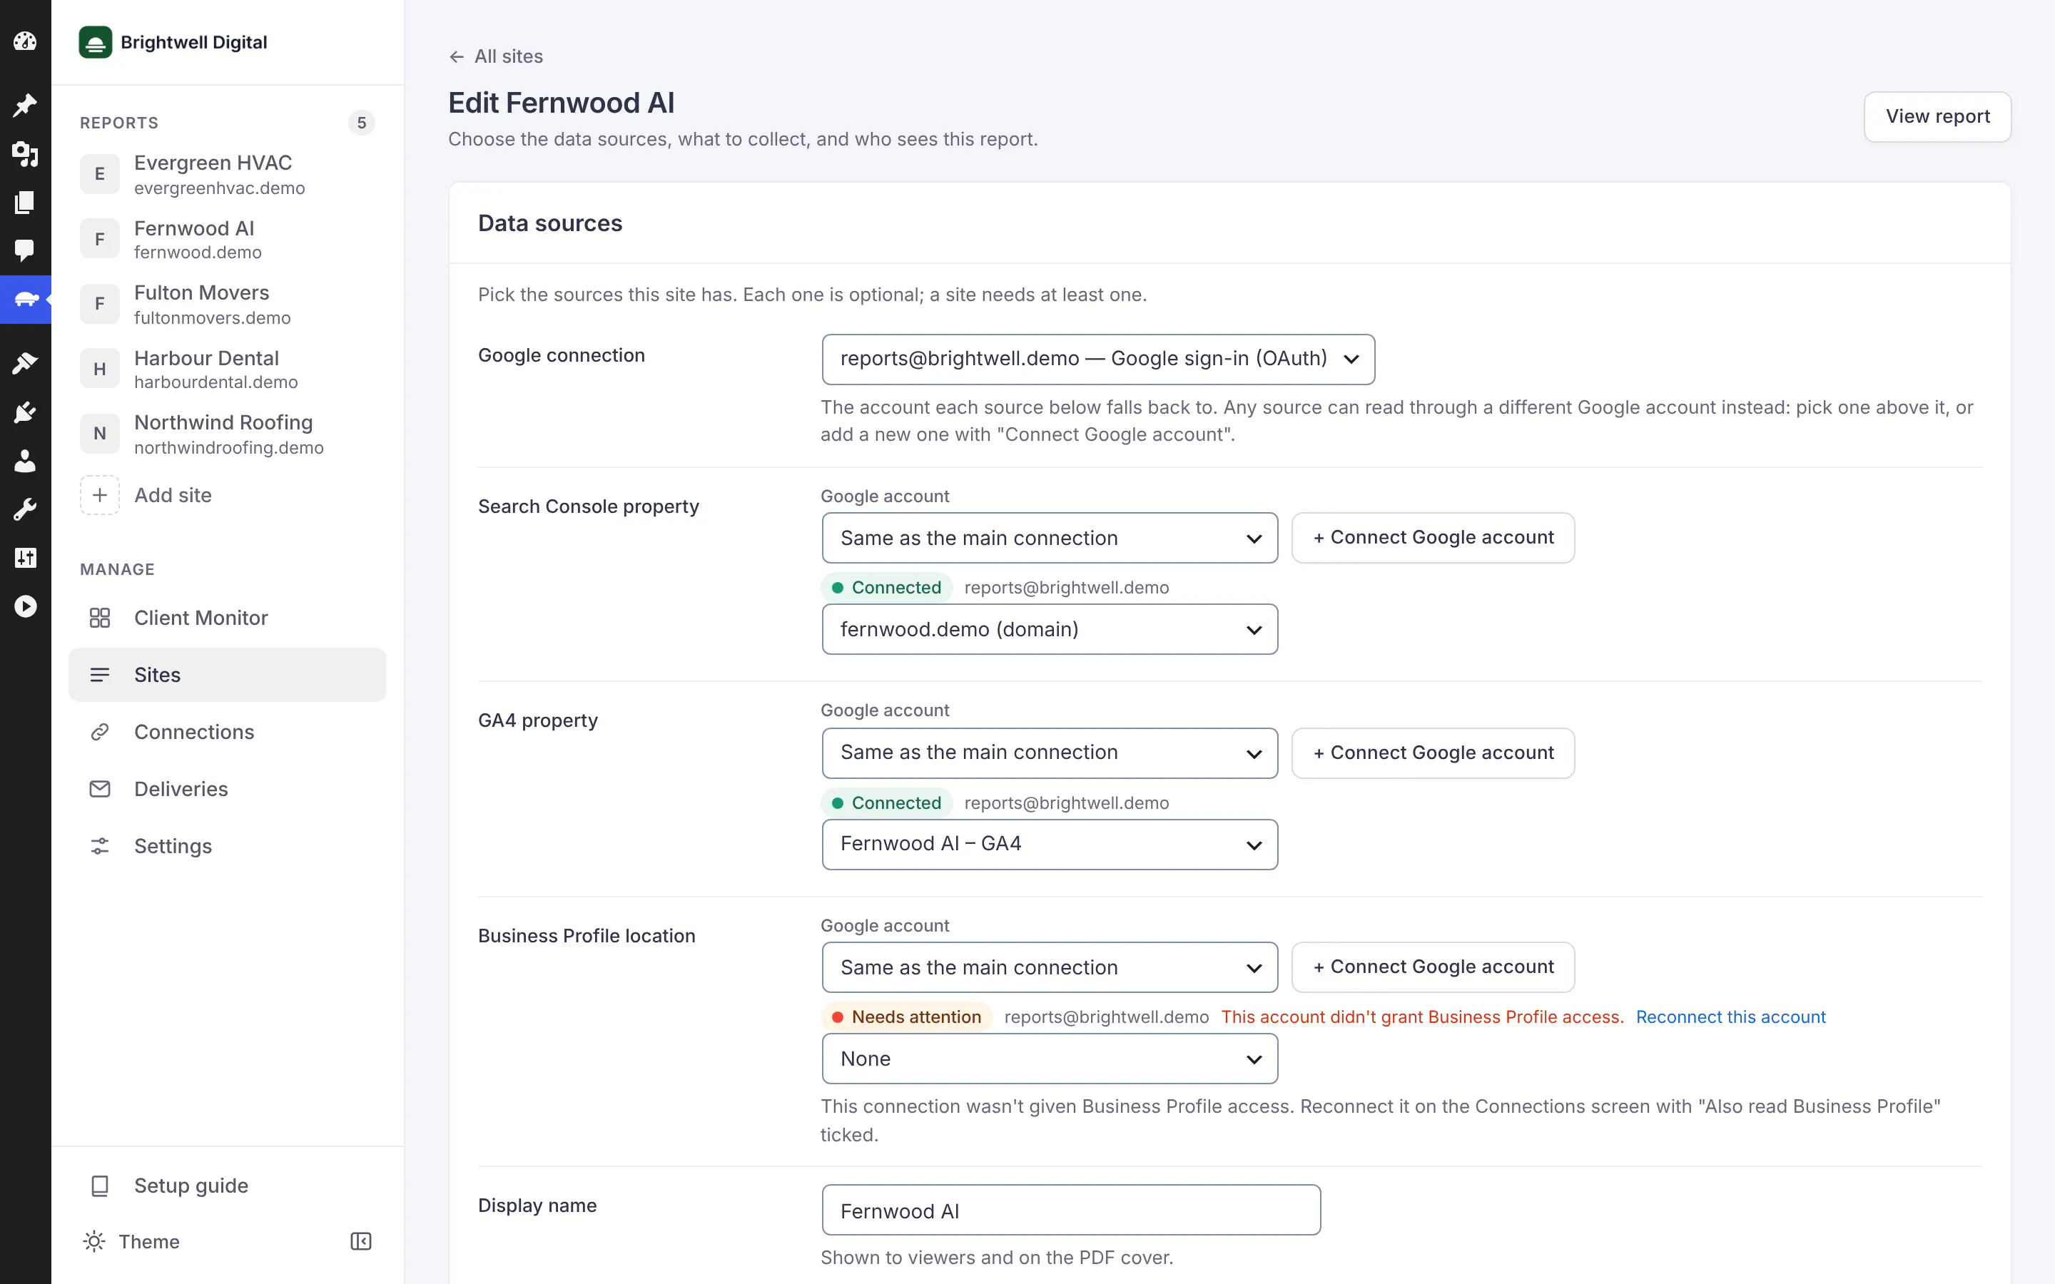Toggle the Theme sun icon

[94, 1241]
